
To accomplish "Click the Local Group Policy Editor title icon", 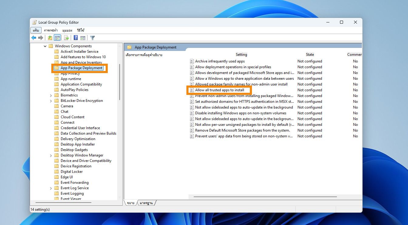I will coord(35,22).
